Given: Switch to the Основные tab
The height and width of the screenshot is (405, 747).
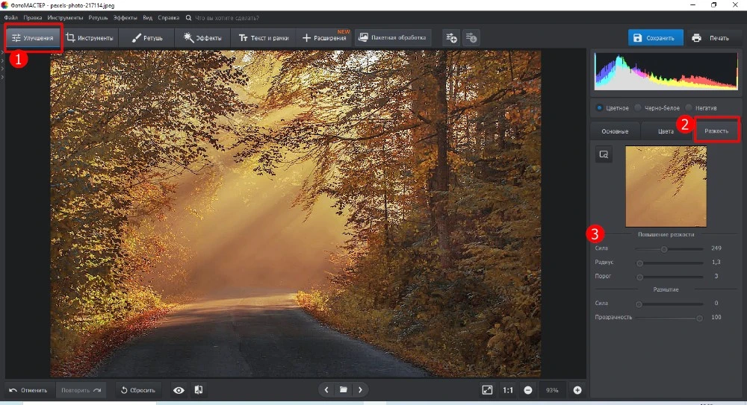Looking at the screenshot, I should tap(615, 131).
